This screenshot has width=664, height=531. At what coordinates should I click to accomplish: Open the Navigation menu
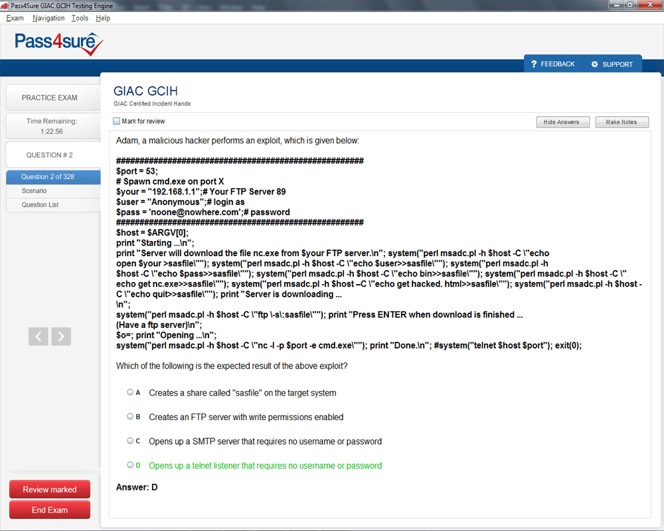point(48,18)
